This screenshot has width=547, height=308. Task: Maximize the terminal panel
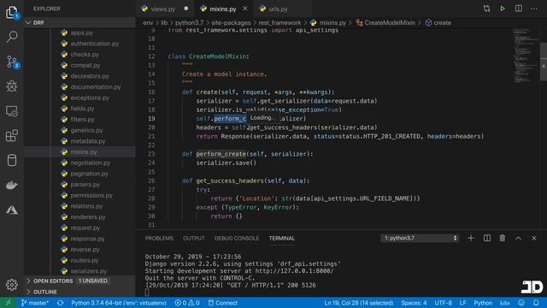coord(519,238)
